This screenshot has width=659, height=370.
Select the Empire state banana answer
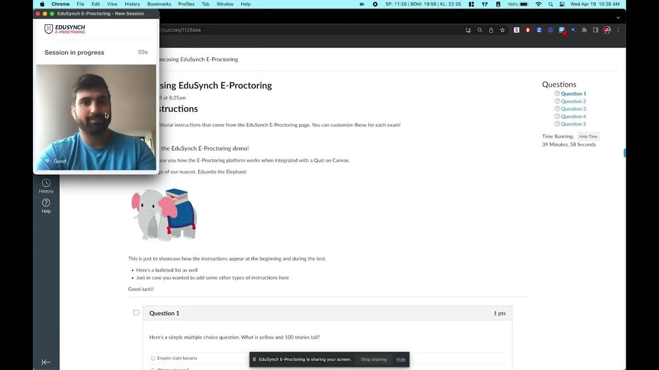pos(153,358)
